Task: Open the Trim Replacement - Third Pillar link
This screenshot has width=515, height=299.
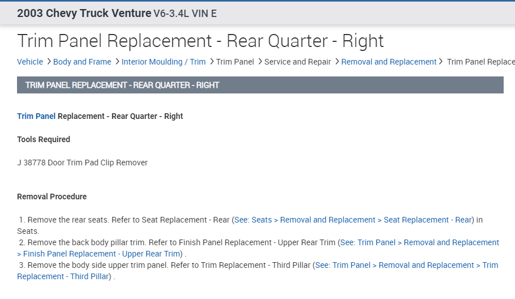Action: click(x=406, y=265)
